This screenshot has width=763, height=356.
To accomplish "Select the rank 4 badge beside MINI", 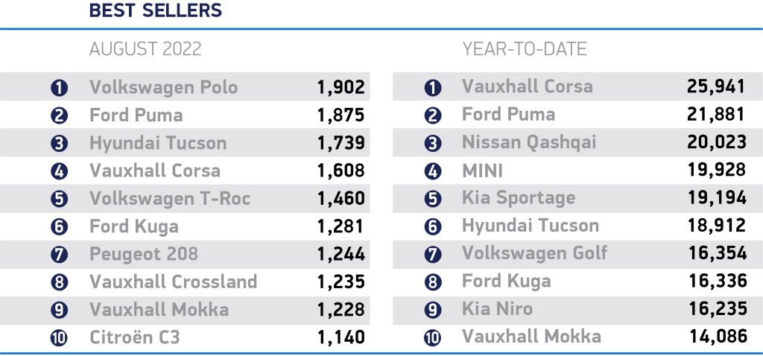I will (432, 171).
